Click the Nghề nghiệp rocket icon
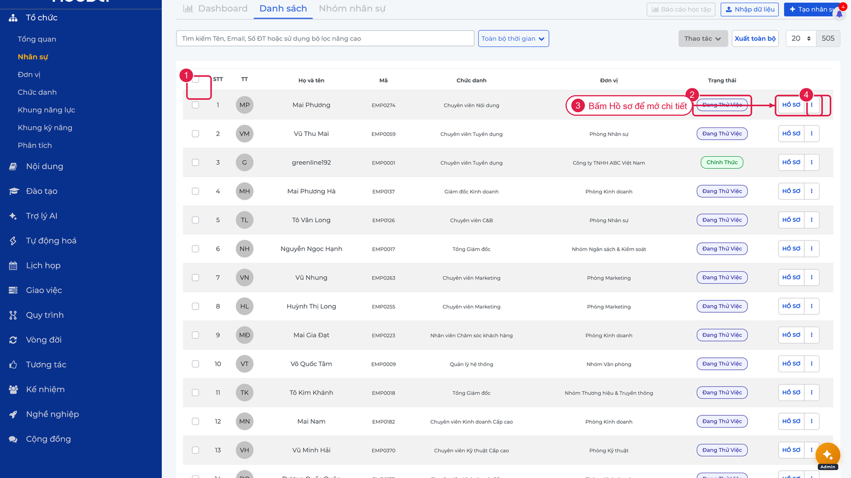The height and width of the screenshot is (478, 851). [x=13, y=414]
